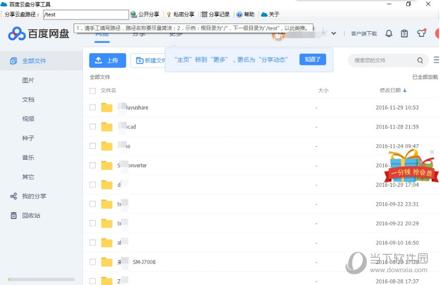Select 全部文件 in the sidebar
The image size is (440, 285).
(41, 61)
